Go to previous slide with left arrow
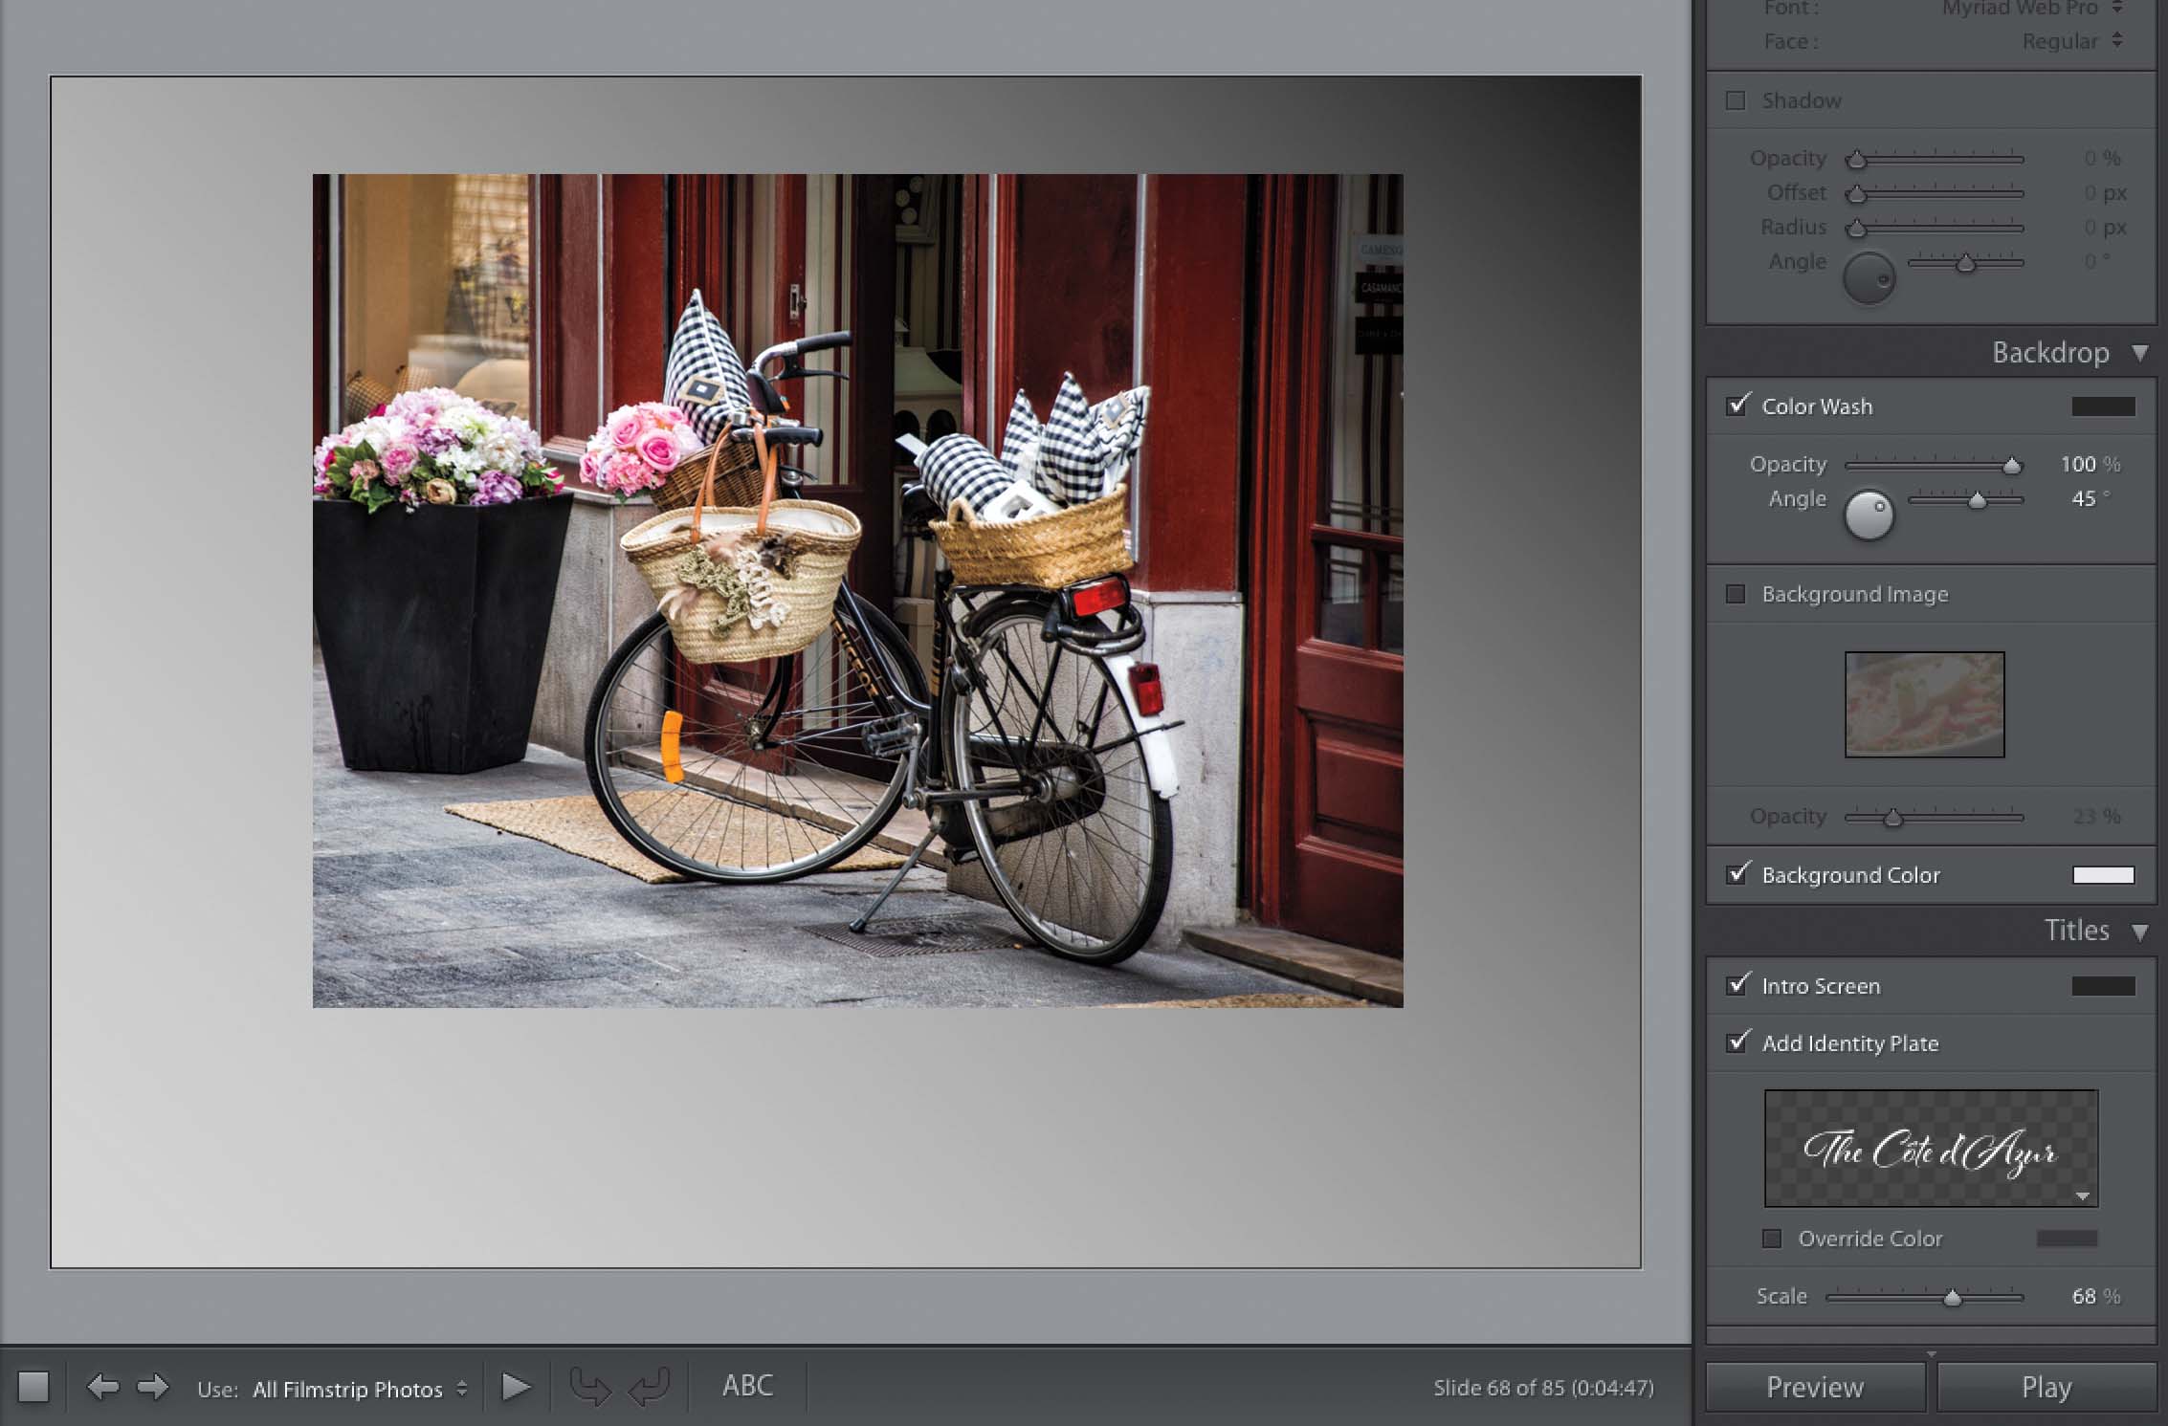Viewport: 2168px width, 1426px height. coord(102,1386)
